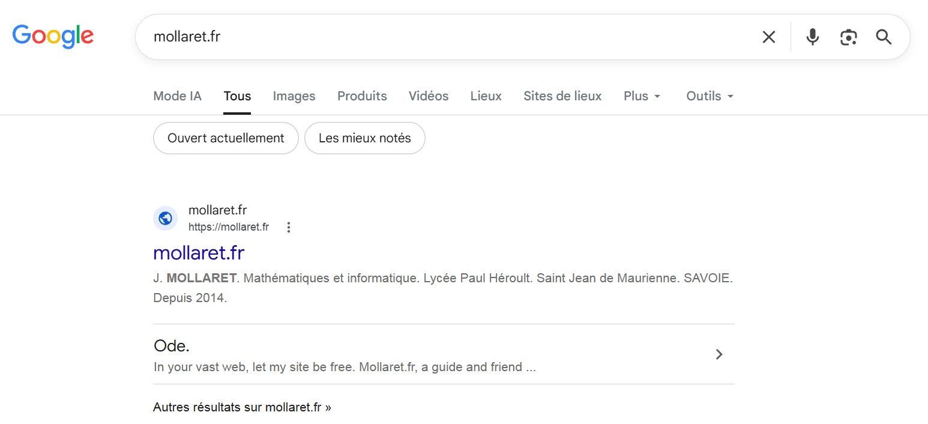Viewport: 928px width, 424px height.
Task: Click the https://mollaret.fr URL text
Action: click(x=229, y=227)
